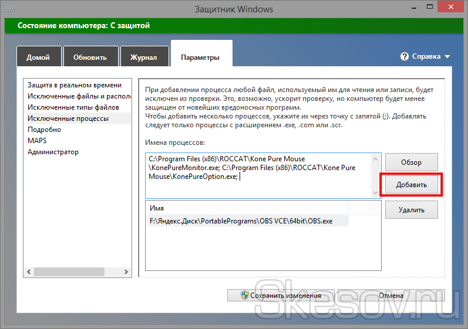Viewport: 468px width, 329px height.
Task: Select Защита в реальном времени setting
Action: pyautogui.click(x=75, y=85)
